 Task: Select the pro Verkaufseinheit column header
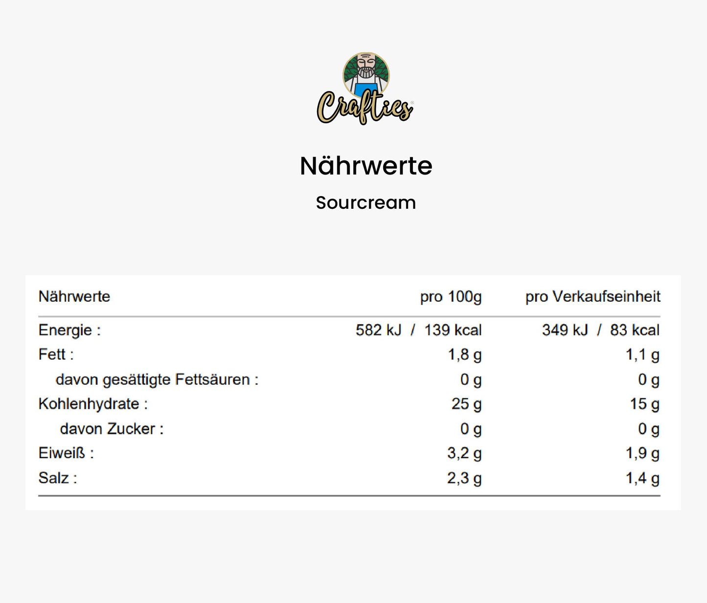[593, 296]
